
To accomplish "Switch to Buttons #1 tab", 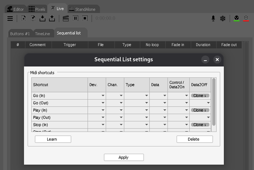I will tap(20, 34).
